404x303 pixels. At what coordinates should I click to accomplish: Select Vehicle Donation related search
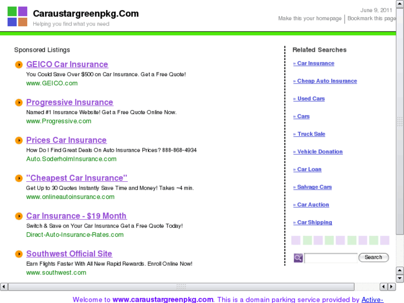tap(318, 152)
